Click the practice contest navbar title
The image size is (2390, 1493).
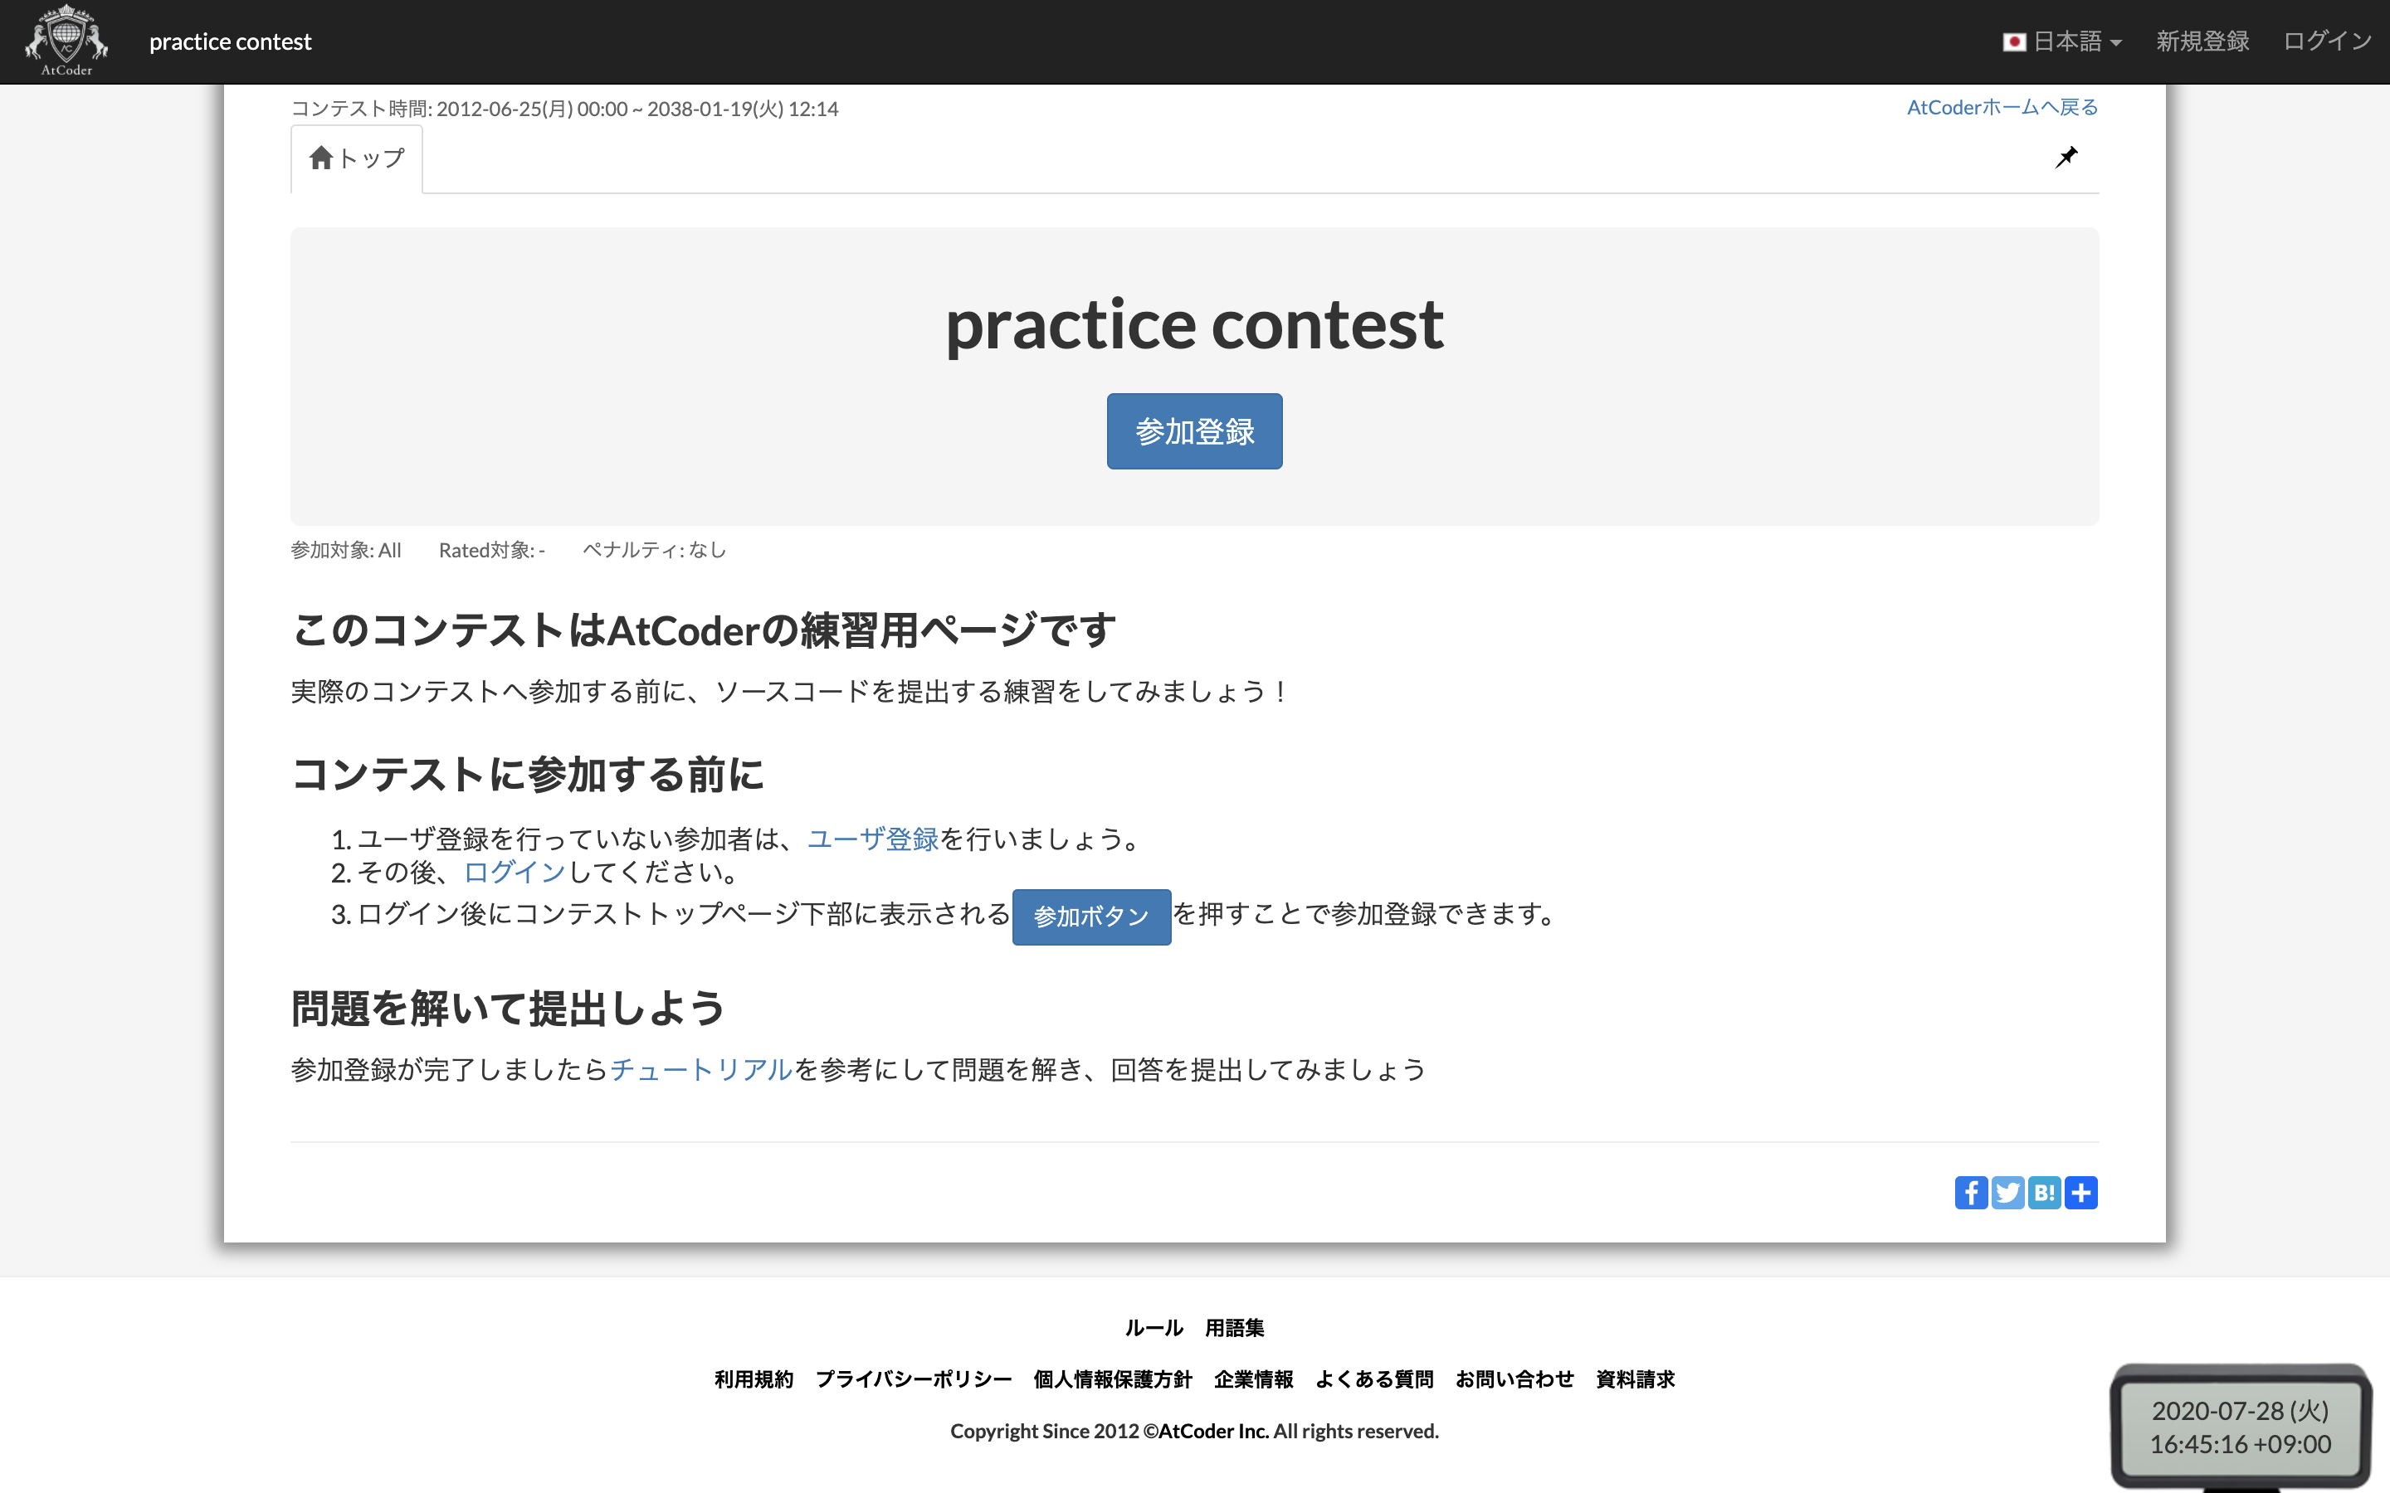click(230, 41)
